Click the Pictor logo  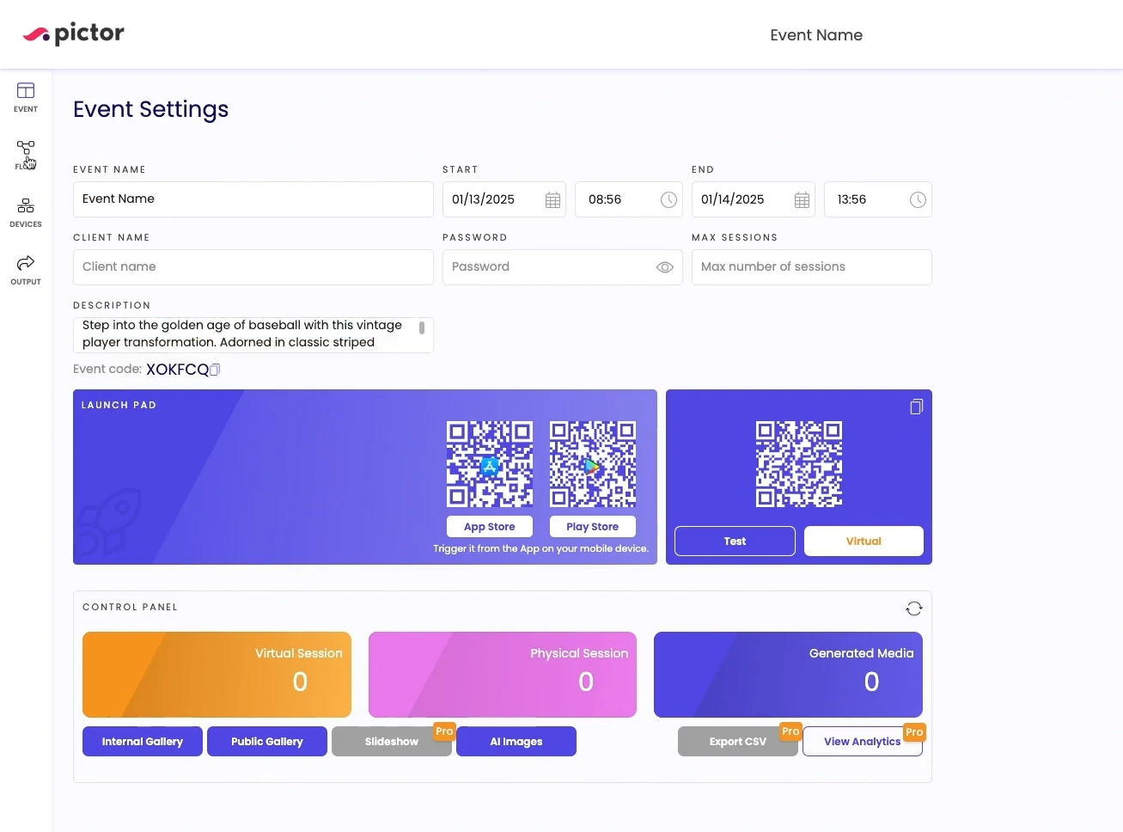pos(73,34)
